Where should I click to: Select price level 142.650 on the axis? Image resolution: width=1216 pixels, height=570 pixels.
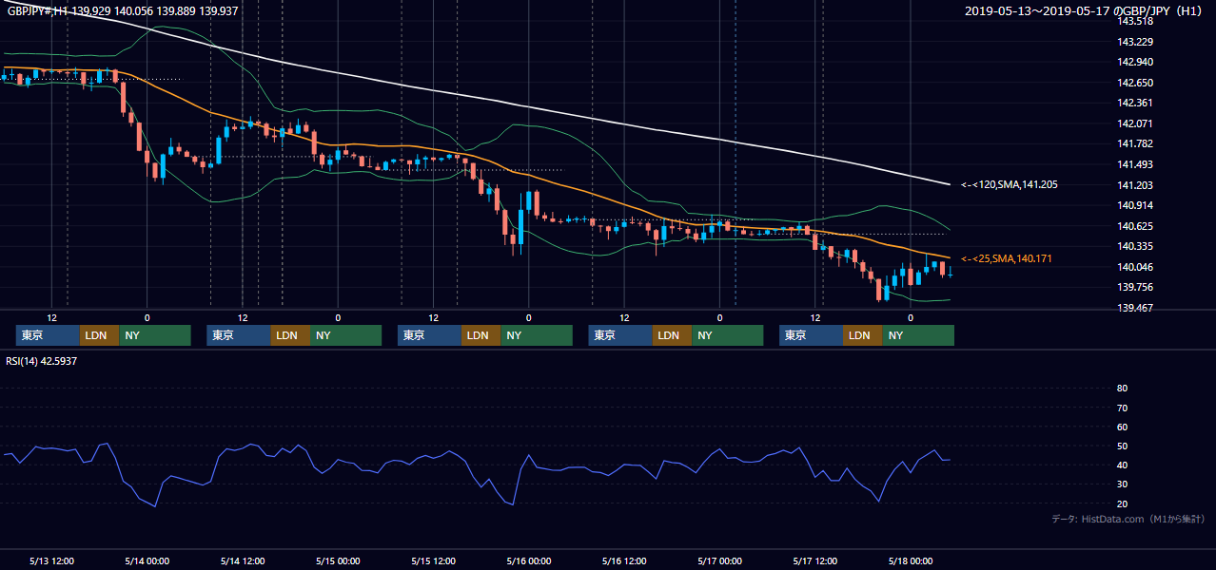tap(1134, 83)
